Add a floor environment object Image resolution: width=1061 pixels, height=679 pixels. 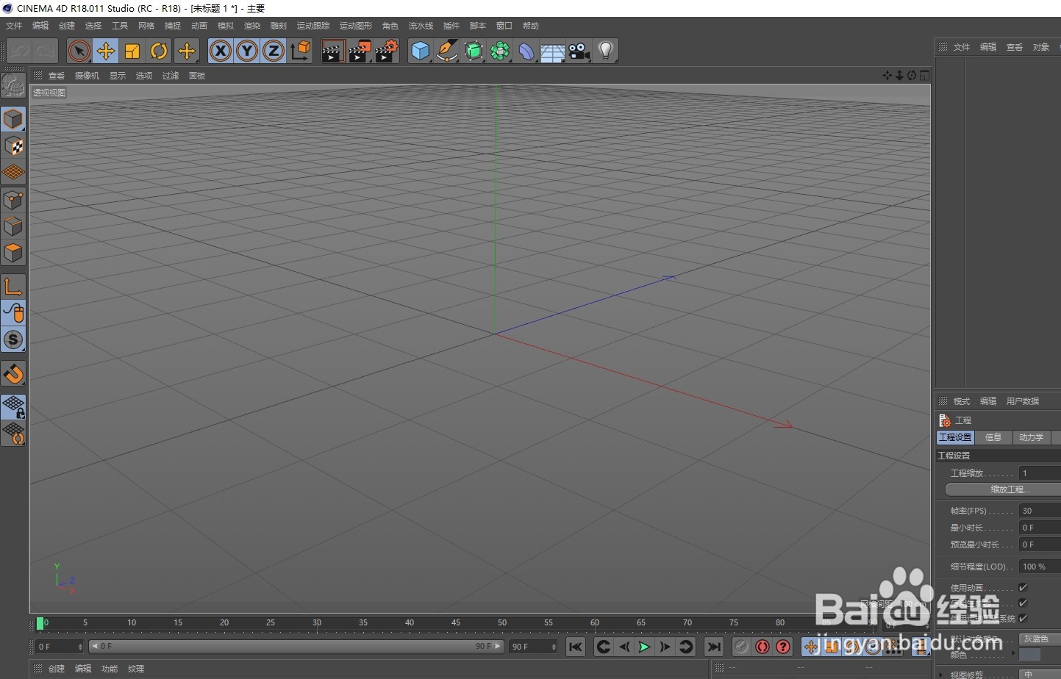[553, 51]
